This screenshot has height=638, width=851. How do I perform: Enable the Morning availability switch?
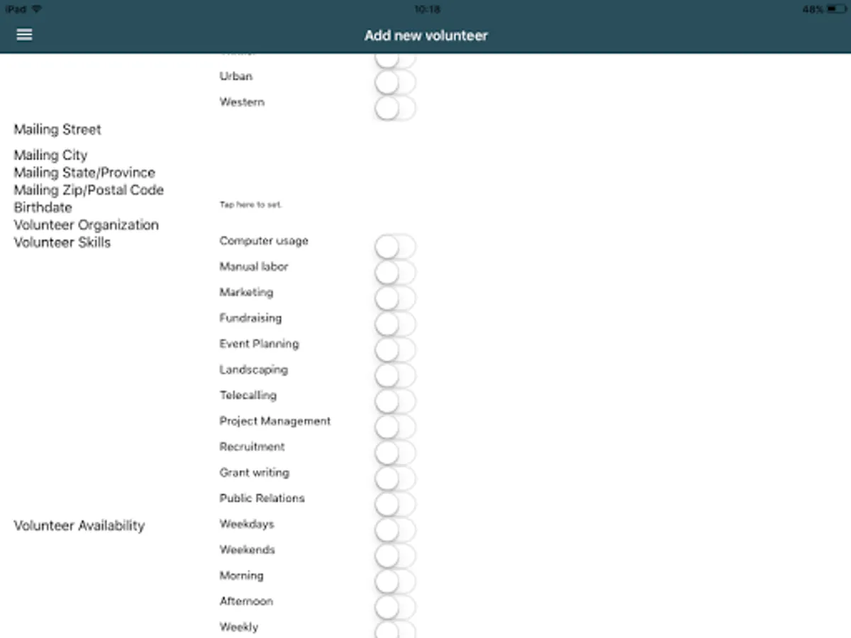(395, 581)
